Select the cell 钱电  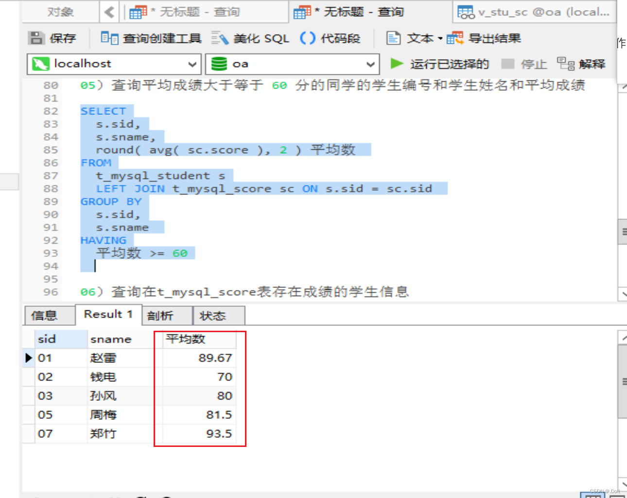click(x=124, y=377)
